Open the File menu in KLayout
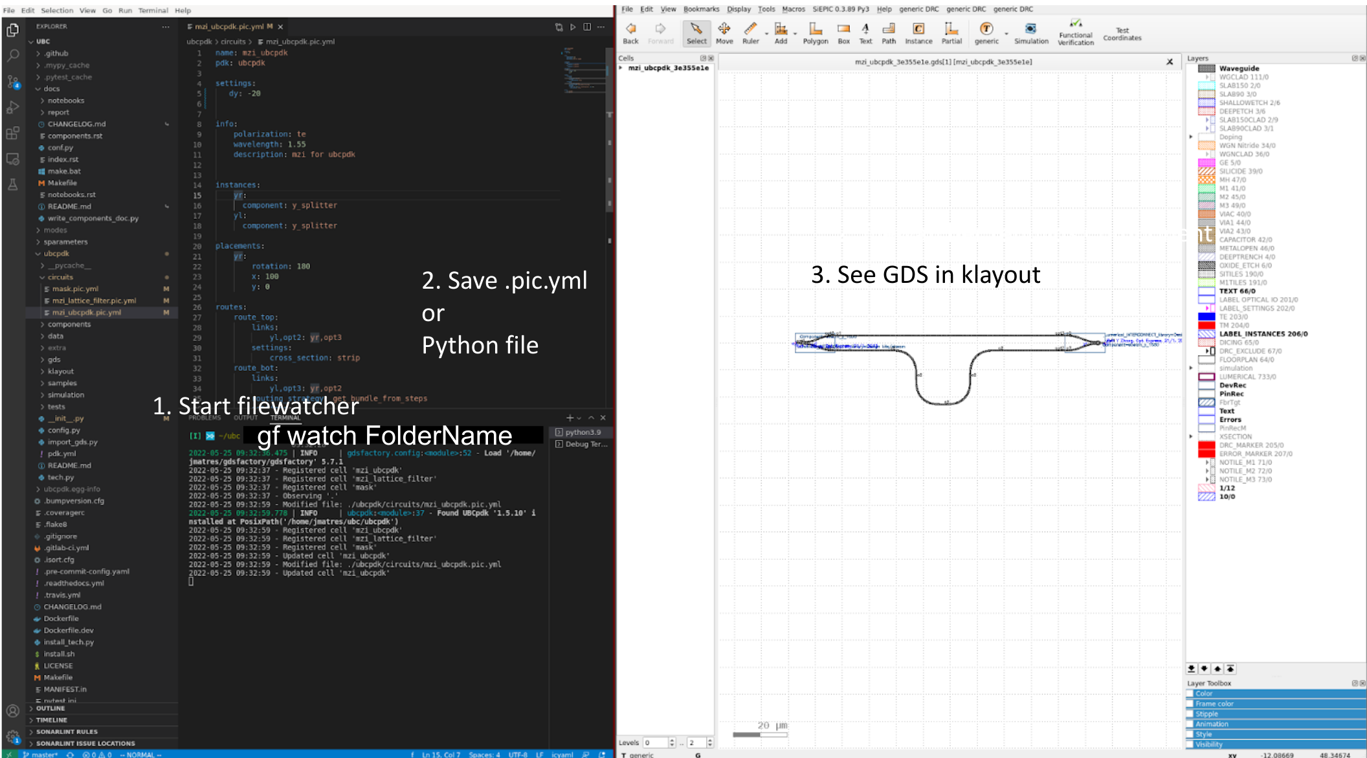Screen dimensions: 1367x758 click(x=630, y=8)
